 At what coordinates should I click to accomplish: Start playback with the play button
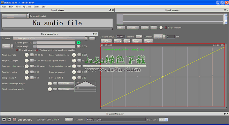pyautogui.click(x=9, y=119)
